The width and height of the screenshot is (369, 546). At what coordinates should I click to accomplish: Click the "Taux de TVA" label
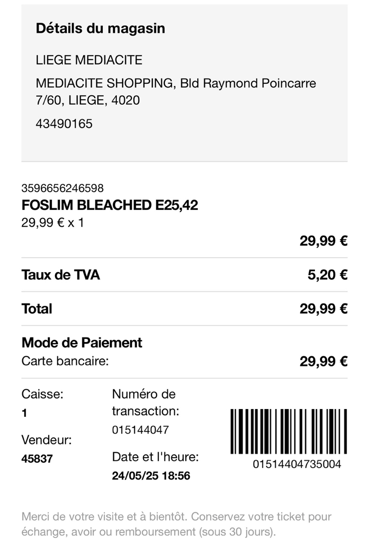point(60,275)
